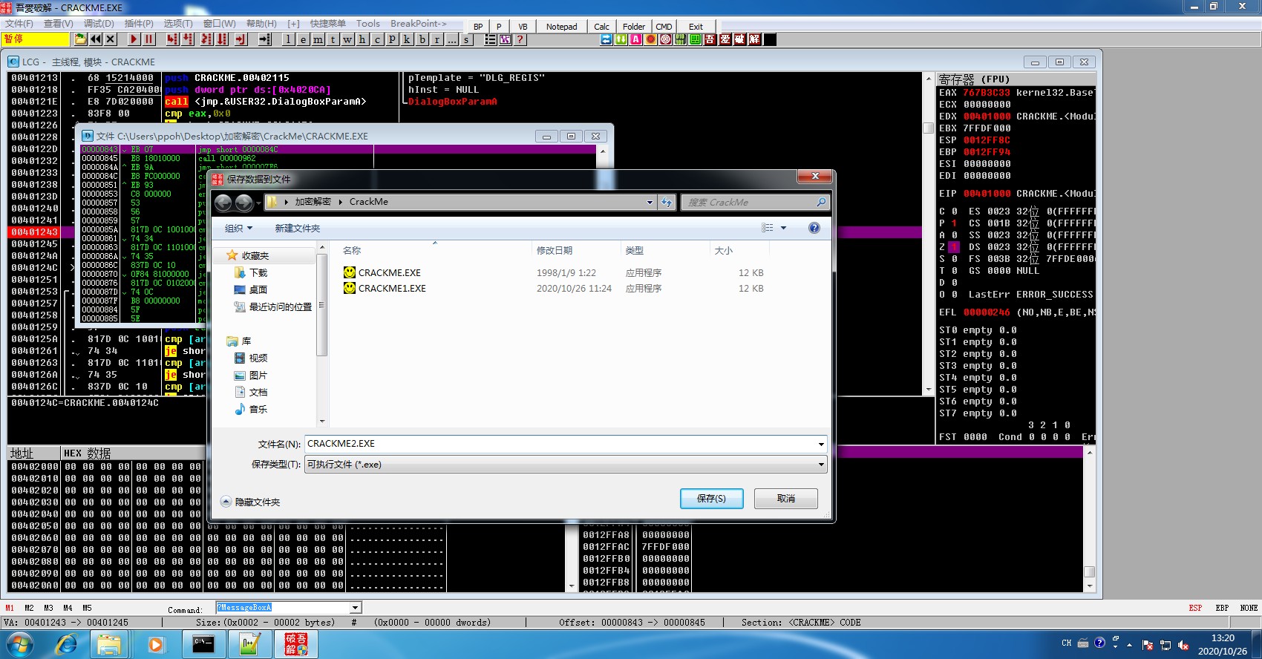Open the call stack 'k' icon
1262x659 pixels.
(x=407, y=39)
